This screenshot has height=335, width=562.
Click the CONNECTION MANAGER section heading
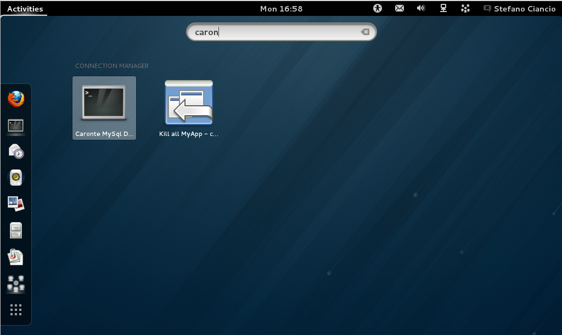click(x=112, y=66)
